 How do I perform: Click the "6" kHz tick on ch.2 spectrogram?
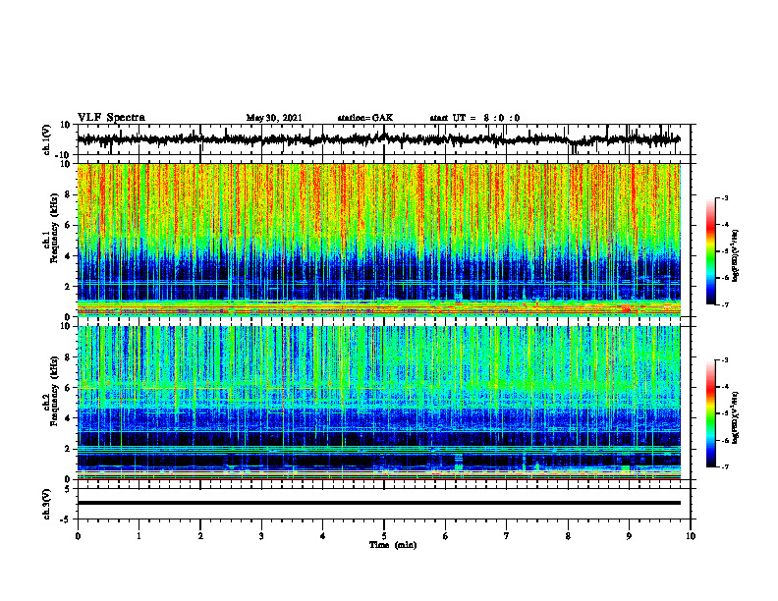pyautogui.click(x=69, y=388)
